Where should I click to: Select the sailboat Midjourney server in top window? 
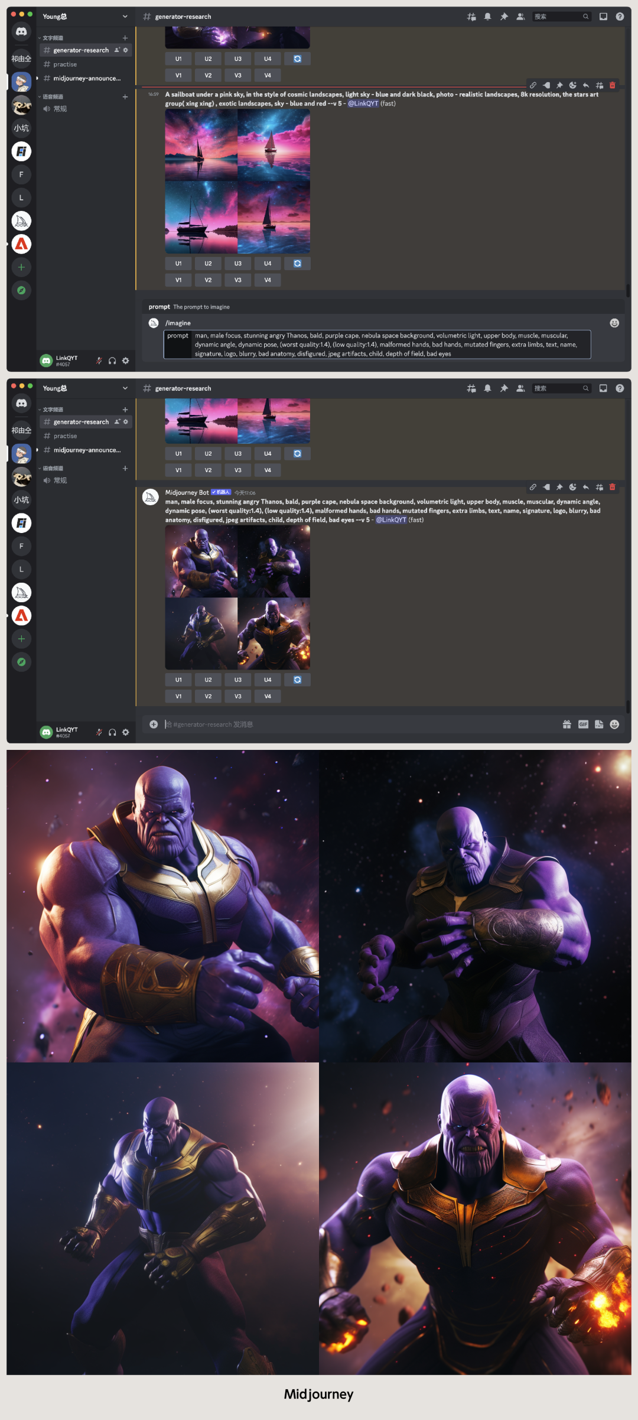(21, 221)
